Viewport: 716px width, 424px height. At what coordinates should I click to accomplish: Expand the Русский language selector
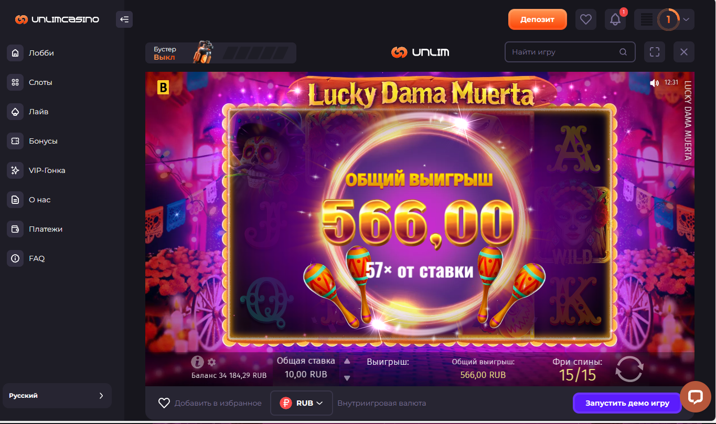pyautogui.click(x=57, y=396)
